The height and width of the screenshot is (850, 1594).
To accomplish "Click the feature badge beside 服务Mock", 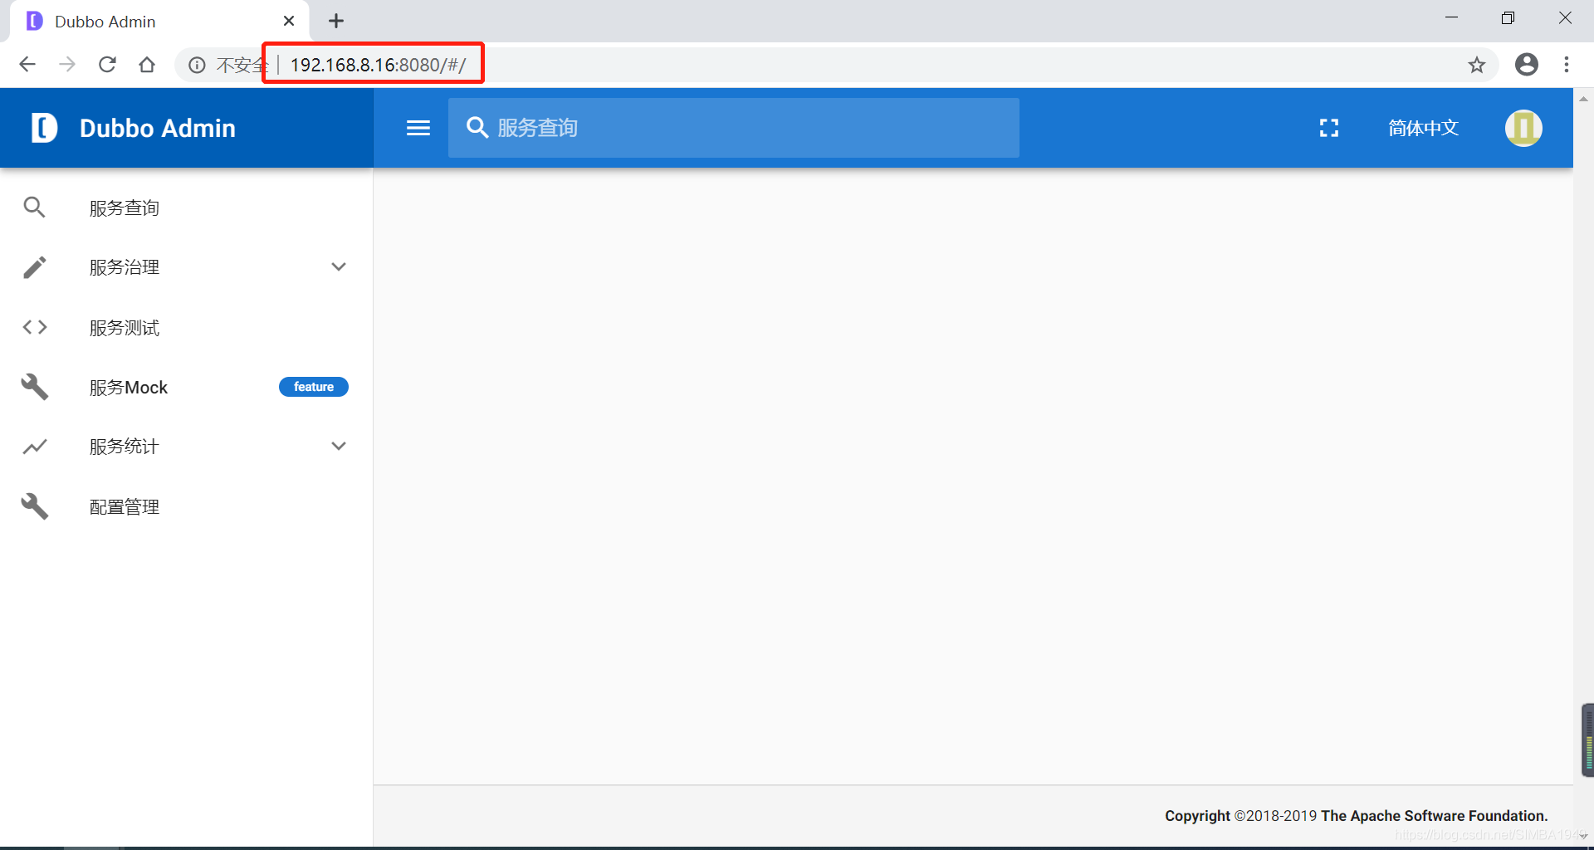I will click(x=314, y=387).
